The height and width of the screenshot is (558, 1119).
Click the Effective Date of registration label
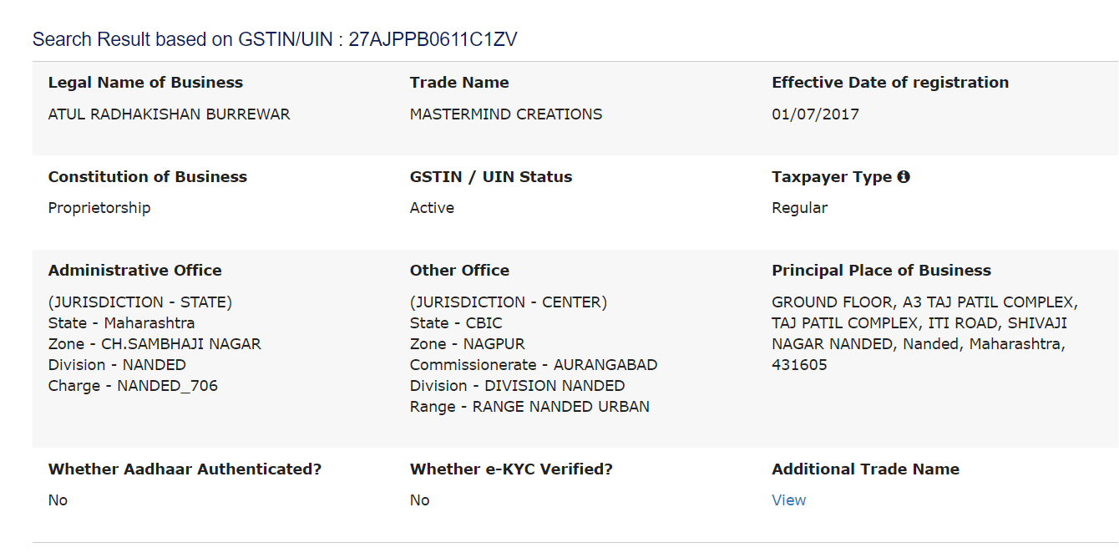[x=890, y=83]
